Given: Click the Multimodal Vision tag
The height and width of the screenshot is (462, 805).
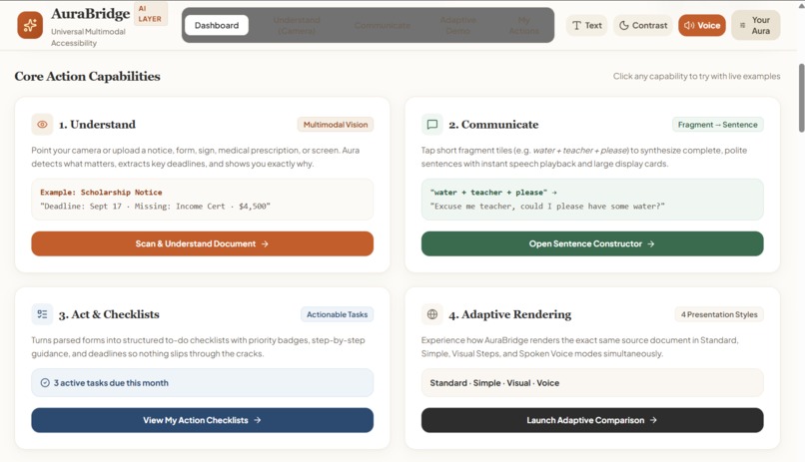Looking at the screenshot, I should tap(336, 124).
